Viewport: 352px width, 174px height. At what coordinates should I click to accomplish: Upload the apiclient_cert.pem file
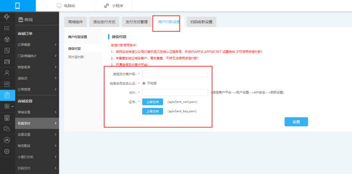(152, 102)
